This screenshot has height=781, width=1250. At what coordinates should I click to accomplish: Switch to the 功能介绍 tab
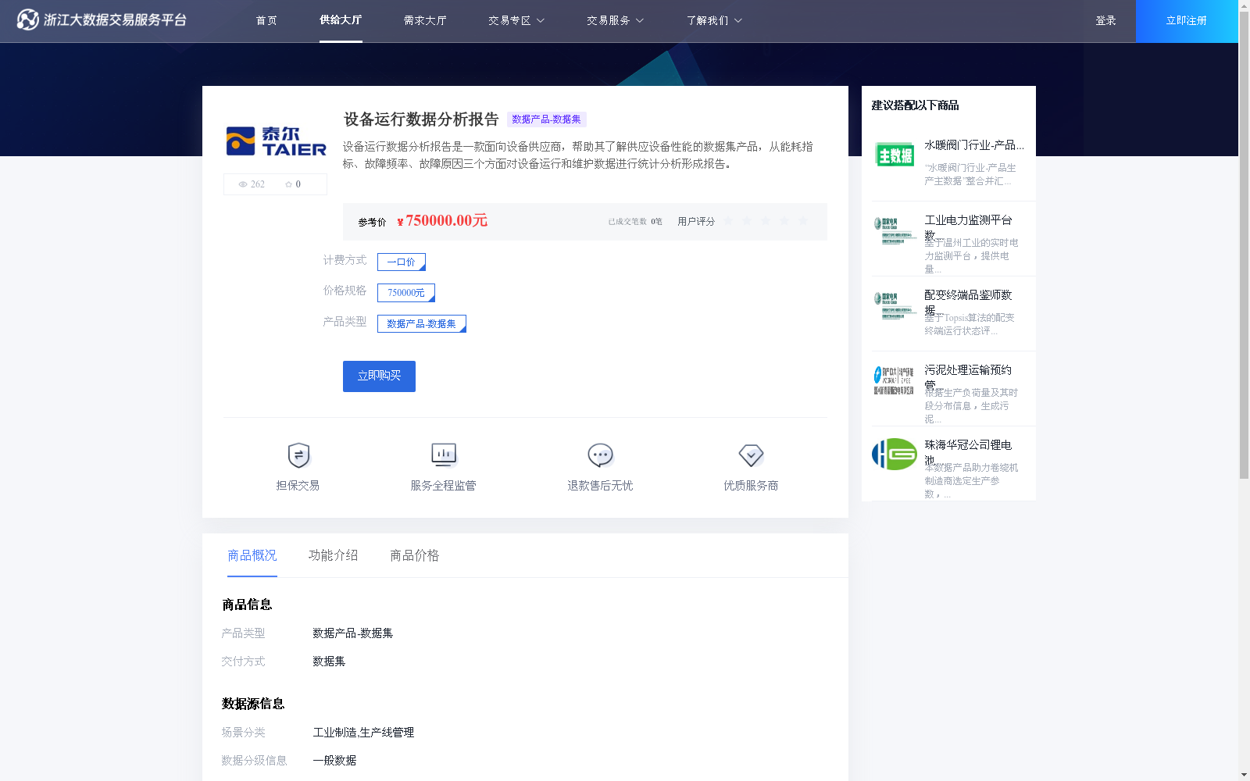(334, 555)
